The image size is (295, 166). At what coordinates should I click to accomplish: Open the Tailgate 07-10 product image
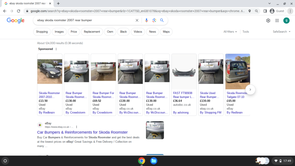click(237, 71)
